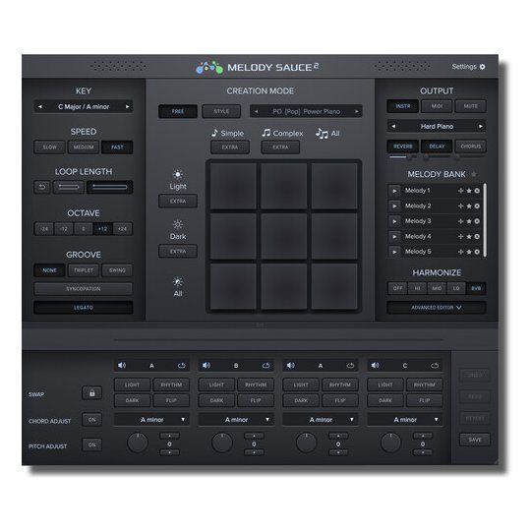Open section B A minor chord dropdown
This screenshot has width=531, height=531.
236,420
